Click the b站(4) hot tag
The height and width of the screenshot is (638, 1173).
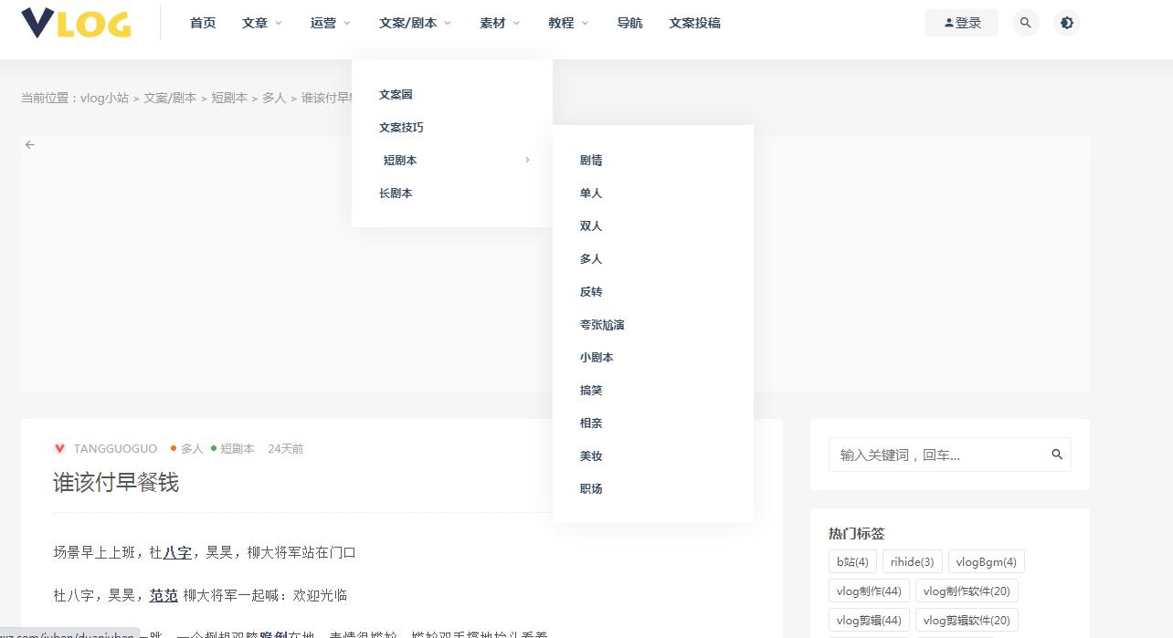(x=851, y=561)
